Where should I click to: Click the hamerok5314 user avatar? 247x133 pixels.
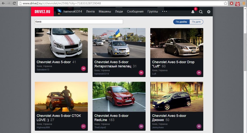pyautogui.click(x=59, y=11)
